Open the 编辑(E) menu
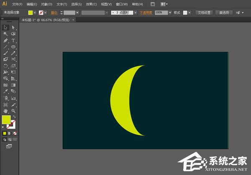The width and height of the screenshot is (251, 175). [x=32, y=4]
